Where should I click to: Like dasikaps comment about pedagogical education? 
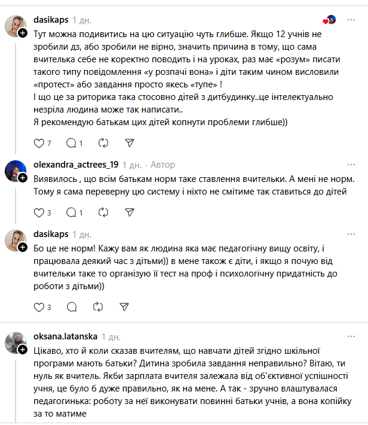39,307
